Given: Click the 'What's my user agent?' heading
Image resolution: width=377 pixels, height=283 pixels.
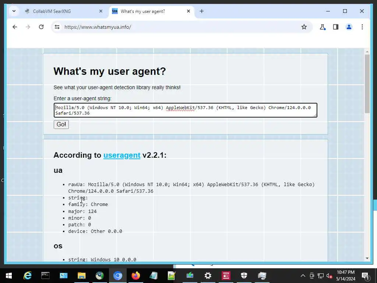Looking at the screenshot, I should [x=110, y=71].
